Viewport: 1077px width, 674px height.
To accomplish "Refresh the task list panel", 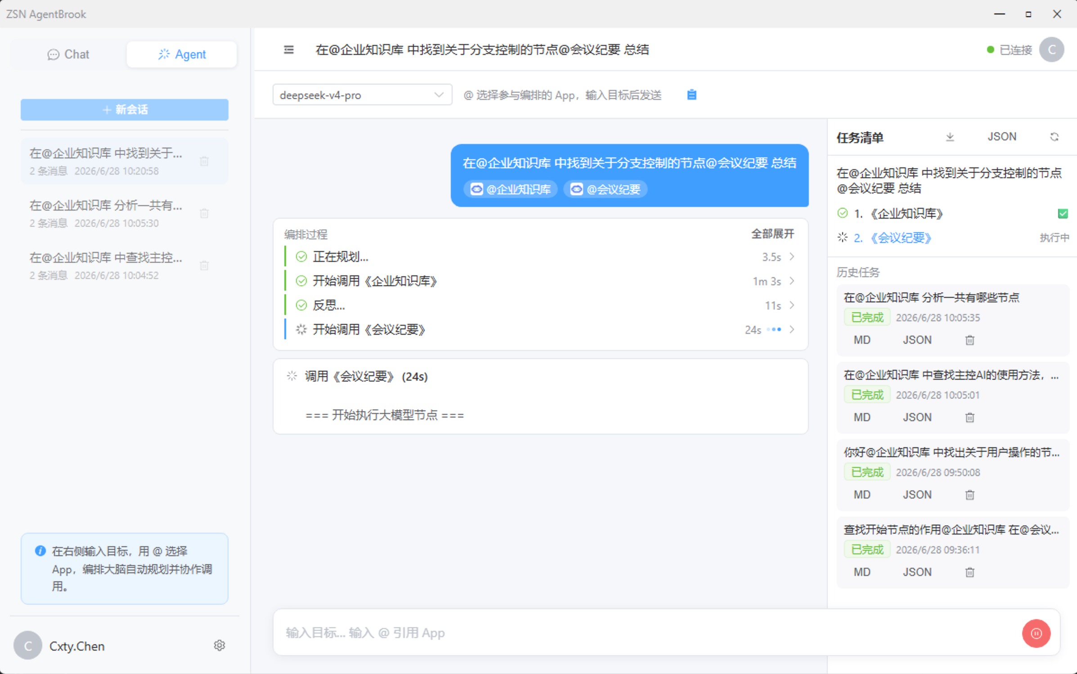I will click(1054, 137).
